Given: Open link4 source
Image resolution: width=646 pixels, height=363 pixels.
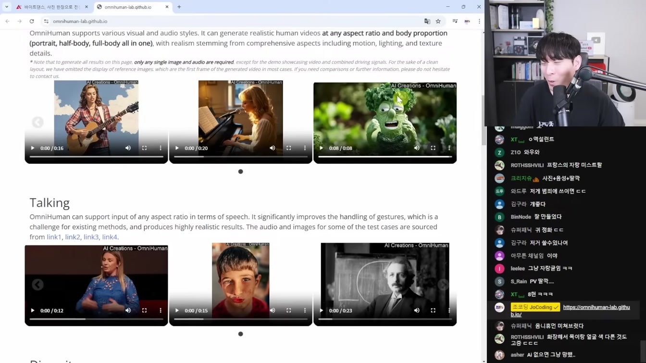Looking at the screenshot, I should 110,237.
